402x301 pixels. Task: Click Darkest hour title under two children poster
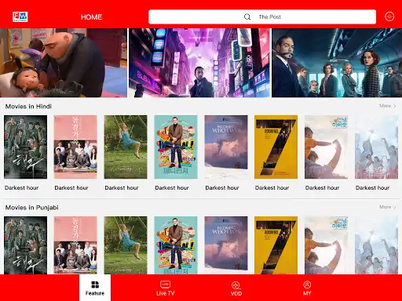(323, 187)
